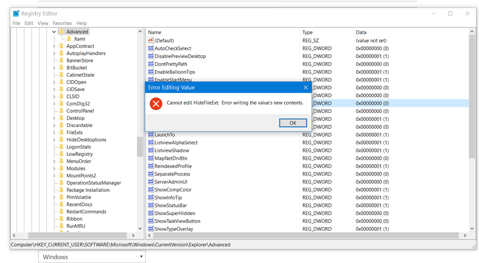Expand the AutoplayHandlers key
Image resolution: width=479 pixels, height=263 pixels.
point(54,53)
